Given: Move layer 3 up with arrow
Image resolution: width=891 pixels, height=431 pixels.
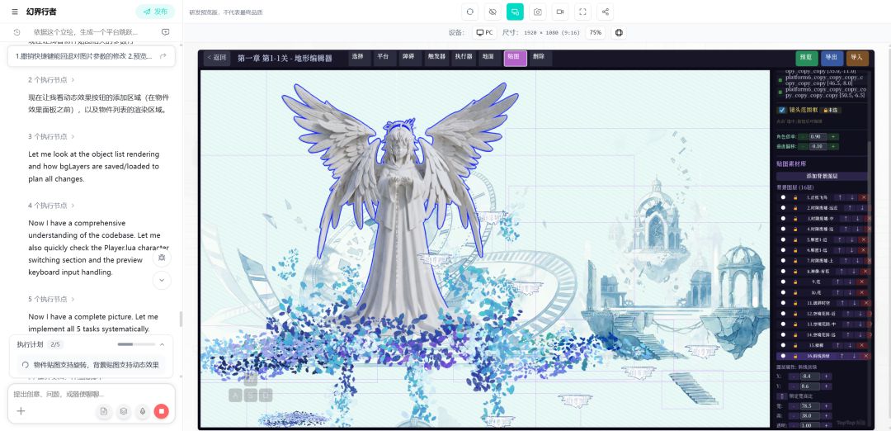Looking at the screenshot, I should [846, 218].
